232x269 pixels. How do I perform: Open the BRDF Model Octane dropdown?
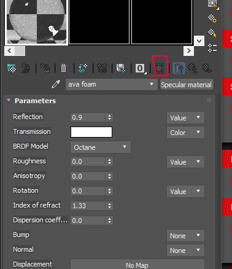tap(101, 147)
